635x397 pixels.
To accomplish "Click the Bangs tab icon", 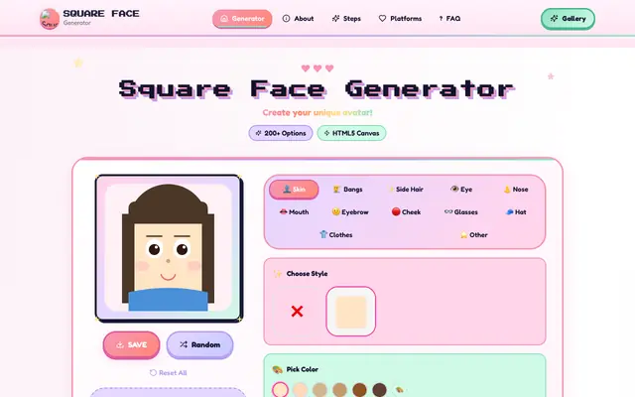I will [x=336, y=190].
